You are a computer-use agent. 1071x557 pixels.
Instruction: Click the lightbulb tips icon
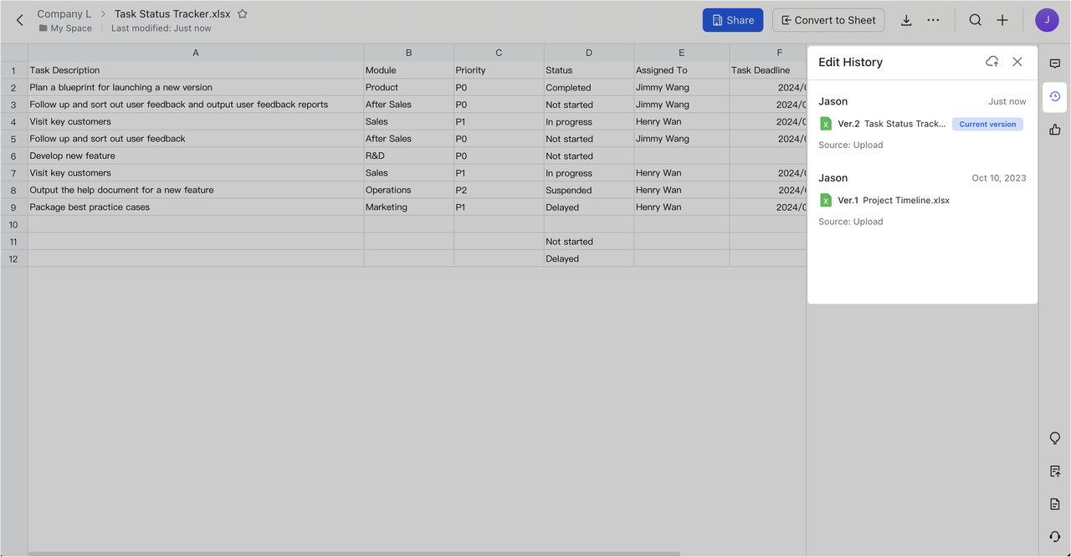point(1054,437)
